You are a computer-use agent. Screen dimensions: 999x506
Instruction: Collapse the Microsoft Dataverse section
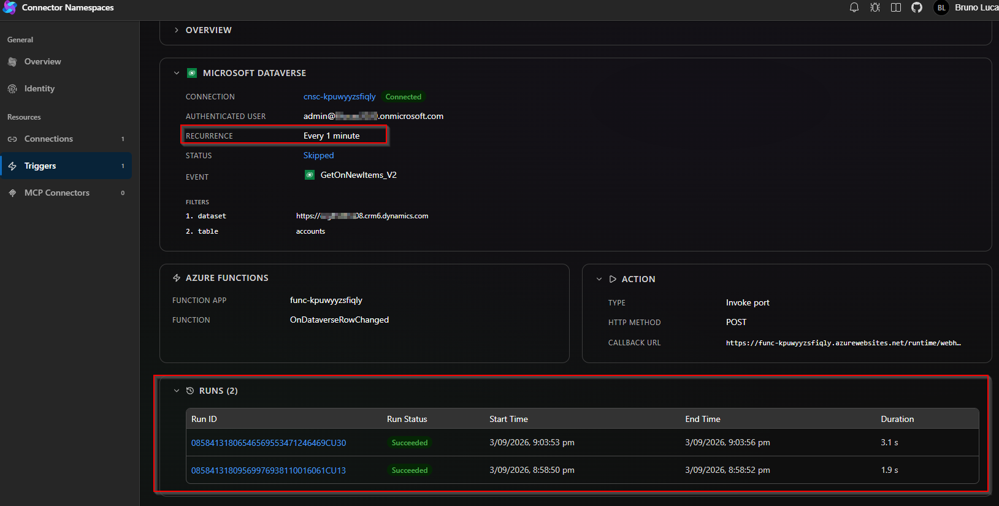[x=177, y=73]
